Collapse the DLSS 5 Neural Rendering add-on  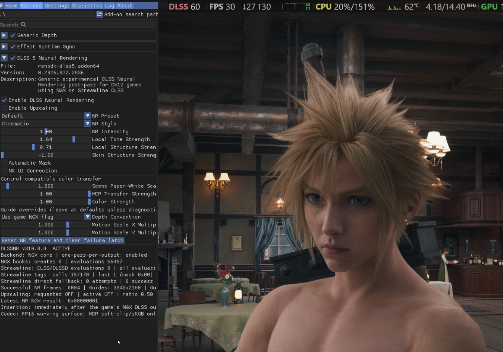pyautogui.click(x=4, y=58)
